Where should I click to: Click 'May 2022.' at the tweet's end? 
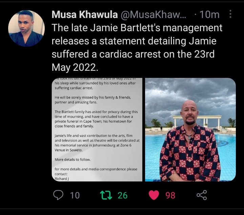(75, 67)
